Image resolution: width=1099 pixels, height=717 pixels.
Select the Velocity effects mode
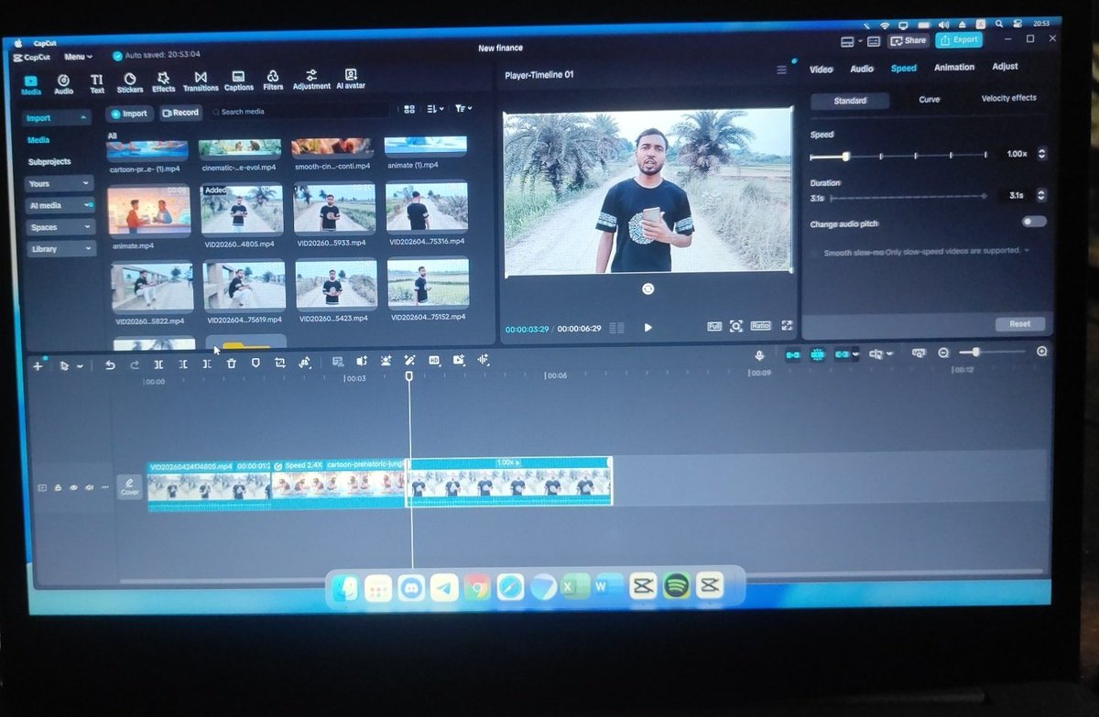1008,98
